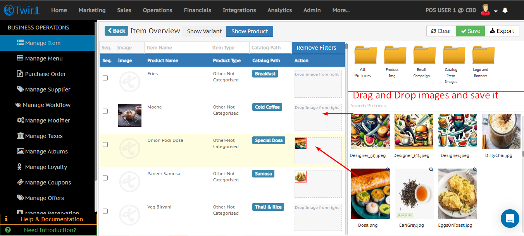The width and height of the screenshot is (524, 236).
Task: Open the chat support bubble
Action: pos(510,218)
